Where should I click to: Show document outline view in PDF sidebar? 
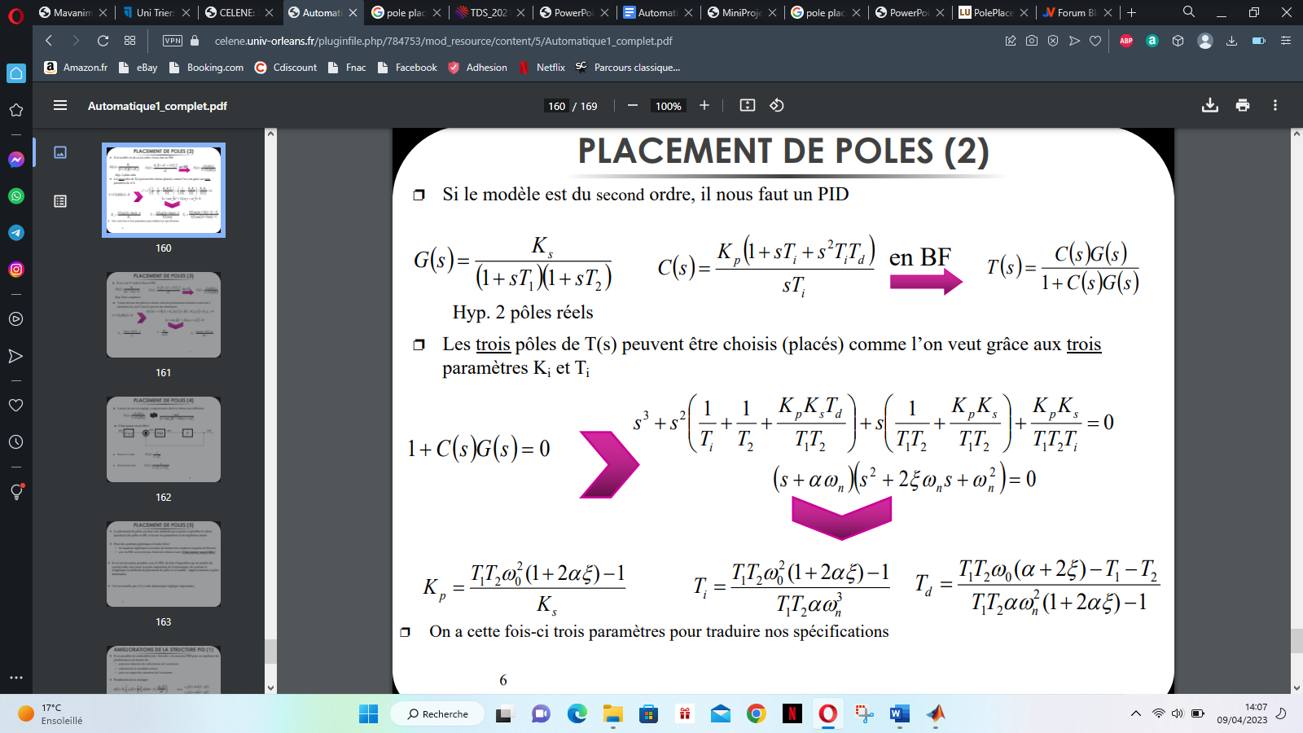(60, 201)
